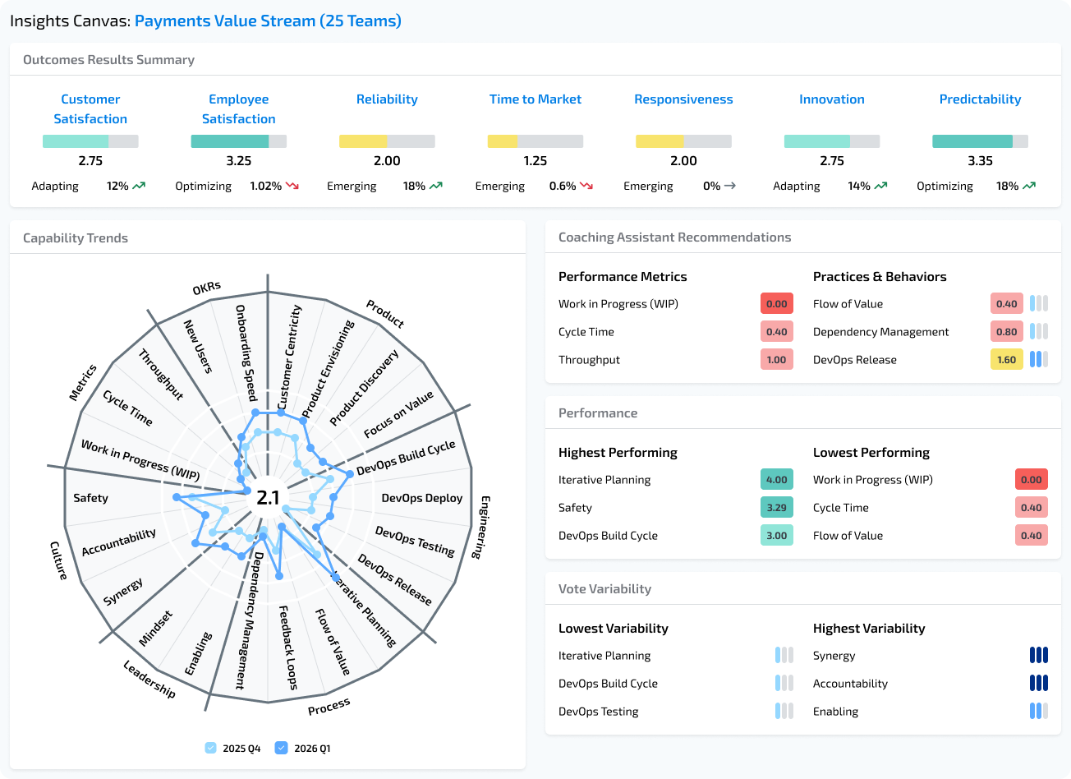Screen dimensions: 1071x779
Task: Click the bars icon next to Flow of Value
Action: click(1039, 303)
